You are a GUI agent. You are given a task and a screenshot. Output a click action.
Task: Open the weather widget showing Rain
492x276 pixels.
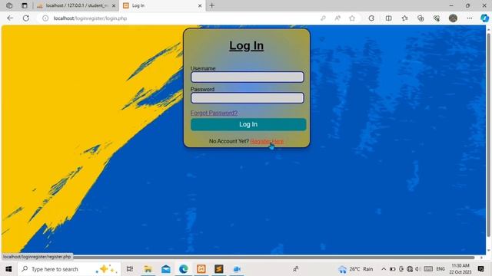[x=355, y=269]
